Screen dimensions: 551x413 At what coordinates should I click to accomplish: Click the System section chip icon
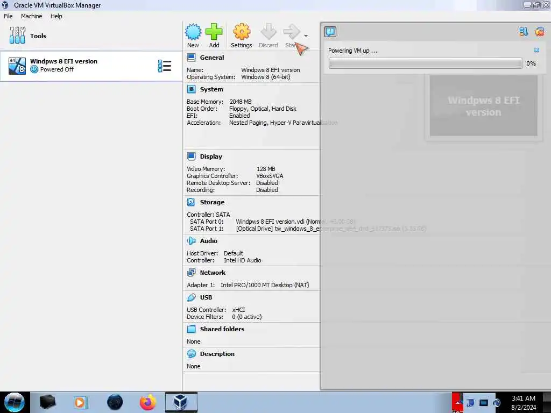click(x=191, y=89)
